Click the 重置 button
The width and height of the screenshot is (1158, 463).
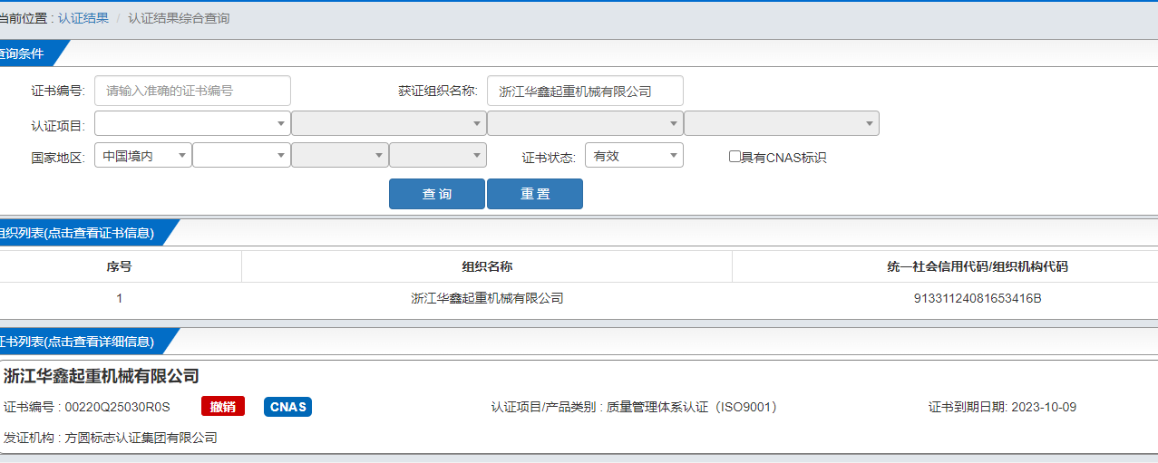click(535, 194)
